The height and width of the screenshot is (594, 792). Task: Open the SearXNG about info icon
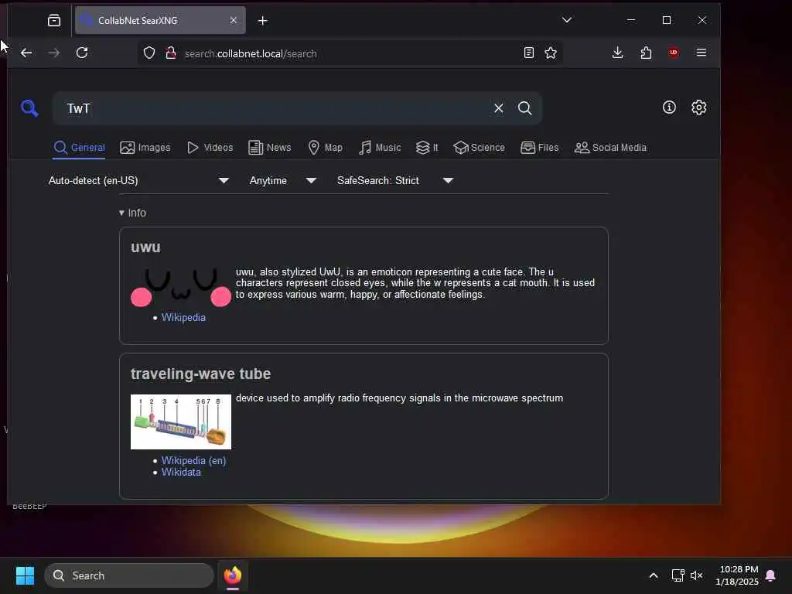pos(669,107)
